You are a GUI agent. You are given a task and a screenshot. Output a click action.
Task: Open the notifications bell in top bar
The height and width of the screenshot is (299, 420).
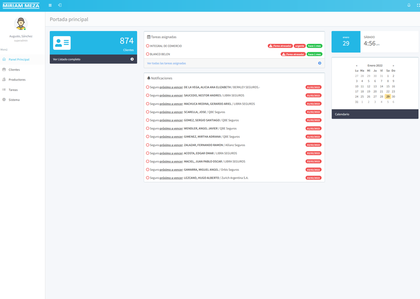point(409,5)
